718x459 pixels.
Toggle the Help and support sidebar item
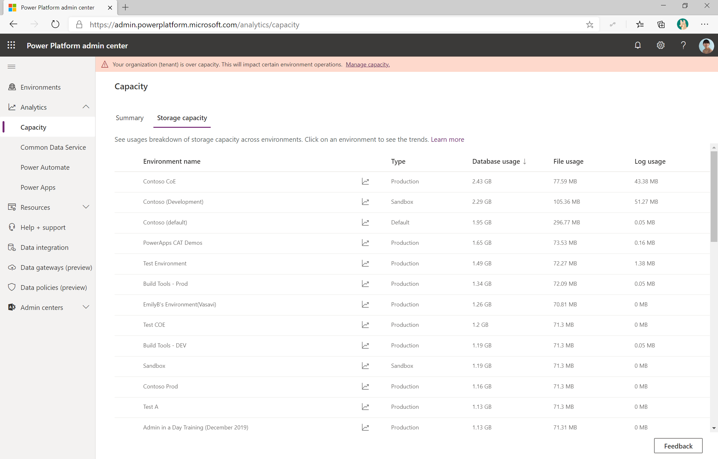pos(42,227)
